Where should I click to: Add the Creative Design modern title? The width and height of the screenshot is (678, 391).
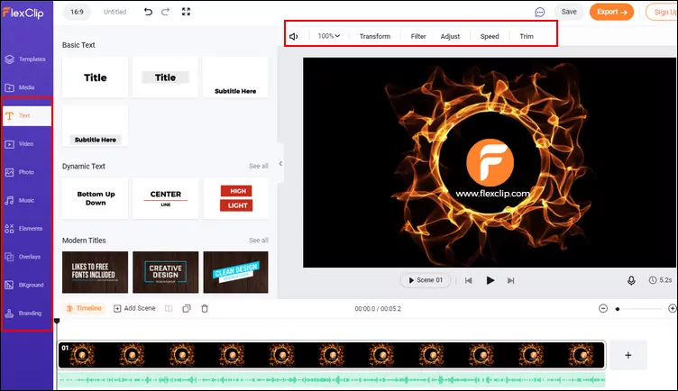[x=165, y=272]
